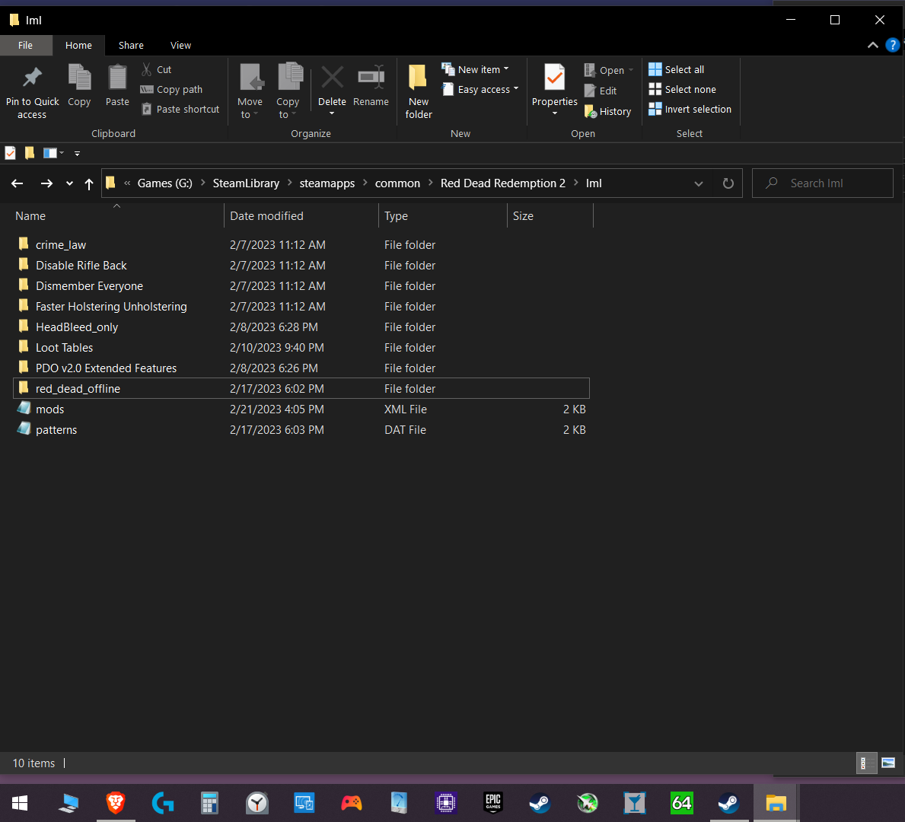Screen dimensions: 905x822
Task: Refresh the current folder view
Action: (x=728, y=183)
